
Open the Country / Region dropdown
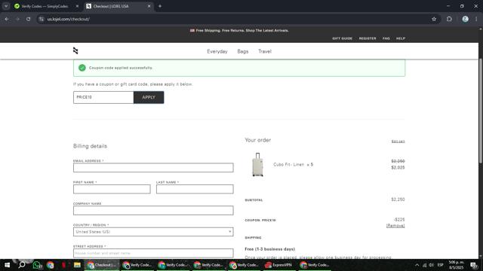coord(153,232)
